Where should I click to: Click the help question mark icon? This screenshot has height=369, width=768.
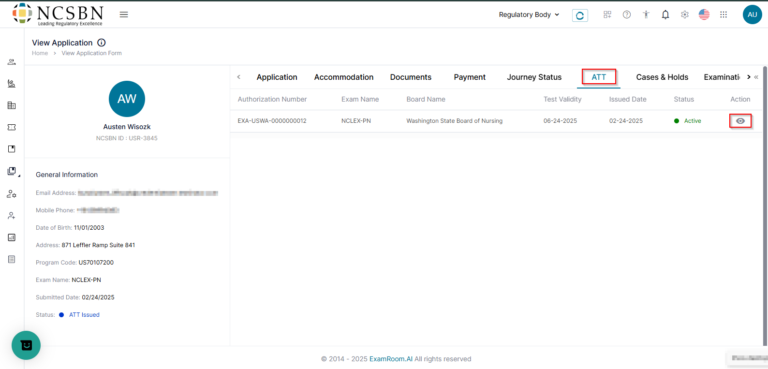(x=627, y=15)
